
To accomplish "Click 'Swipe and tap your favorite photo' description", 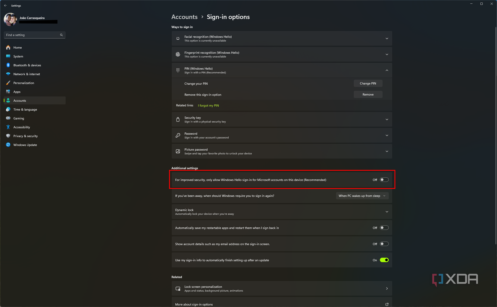I will coord(218,153).
